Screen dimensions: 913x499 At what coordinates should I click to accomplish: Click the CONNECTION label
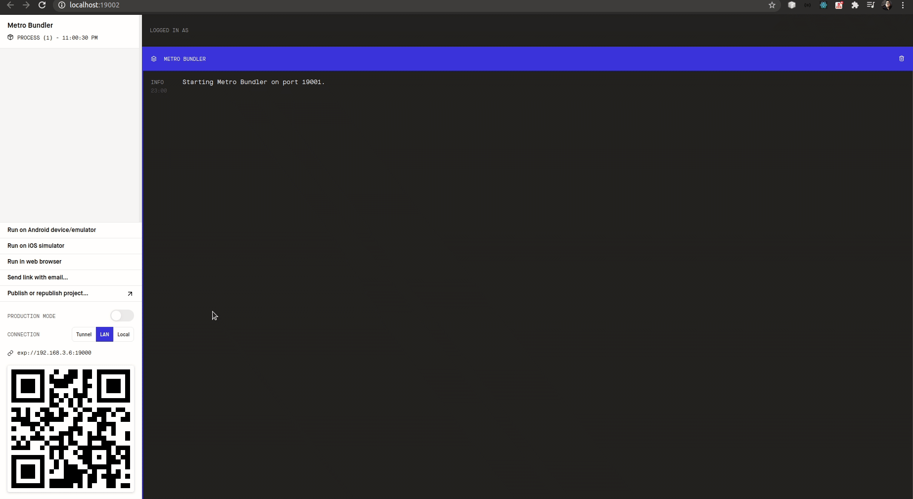[23, 335]
